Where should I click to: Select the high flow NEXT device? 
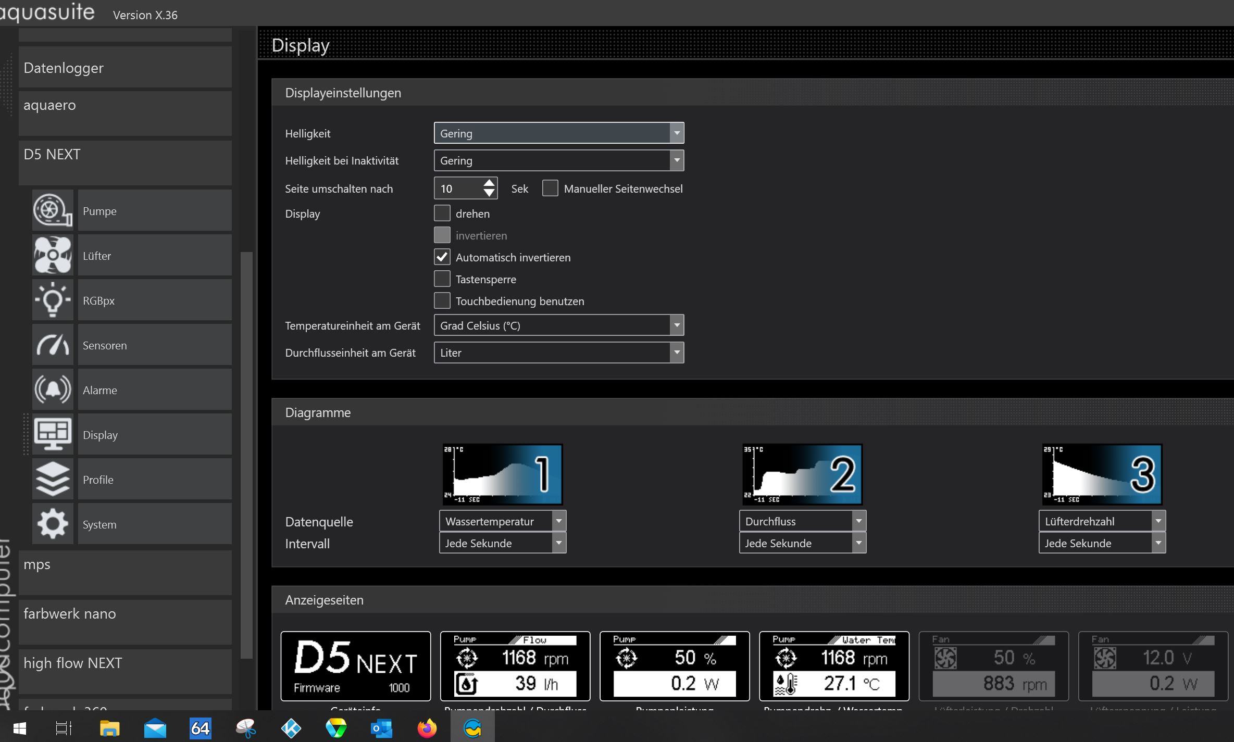tap(125, 663)
